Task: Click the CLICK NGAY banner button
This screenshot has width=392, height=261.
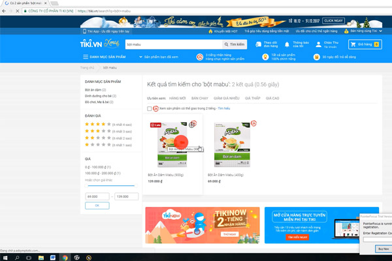Action: [x=333, y=21]
